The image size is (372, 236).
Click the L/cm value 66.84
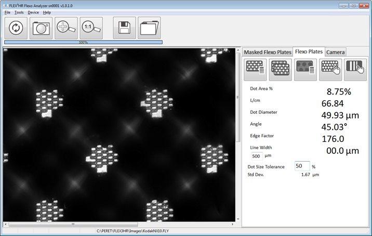333,103
